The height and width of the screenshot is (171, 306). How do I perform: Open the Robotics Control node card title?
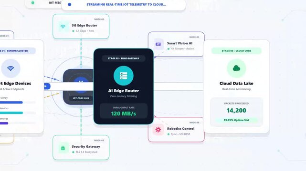(x=181, y=129)
